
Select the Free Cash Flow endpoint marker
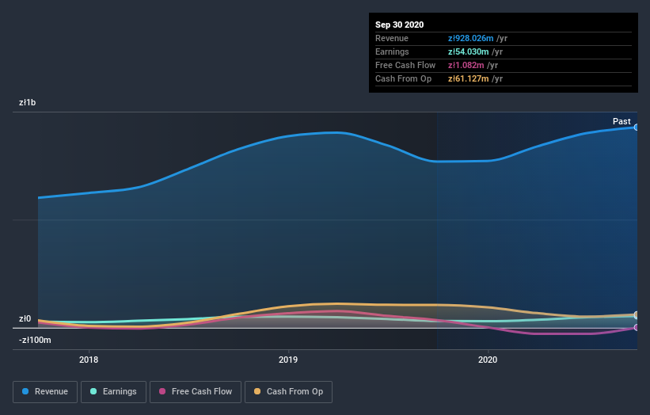point(636,328)
